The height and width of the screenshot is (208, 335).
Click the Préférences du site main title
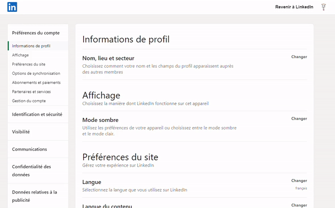[120, 157]
